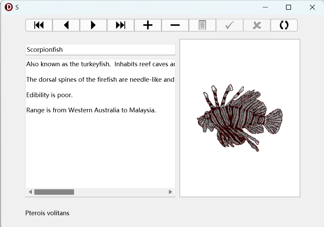Viewport: 324px width, 227px height.
Task: Delete the current record using minus button
Action: [175, 25]
